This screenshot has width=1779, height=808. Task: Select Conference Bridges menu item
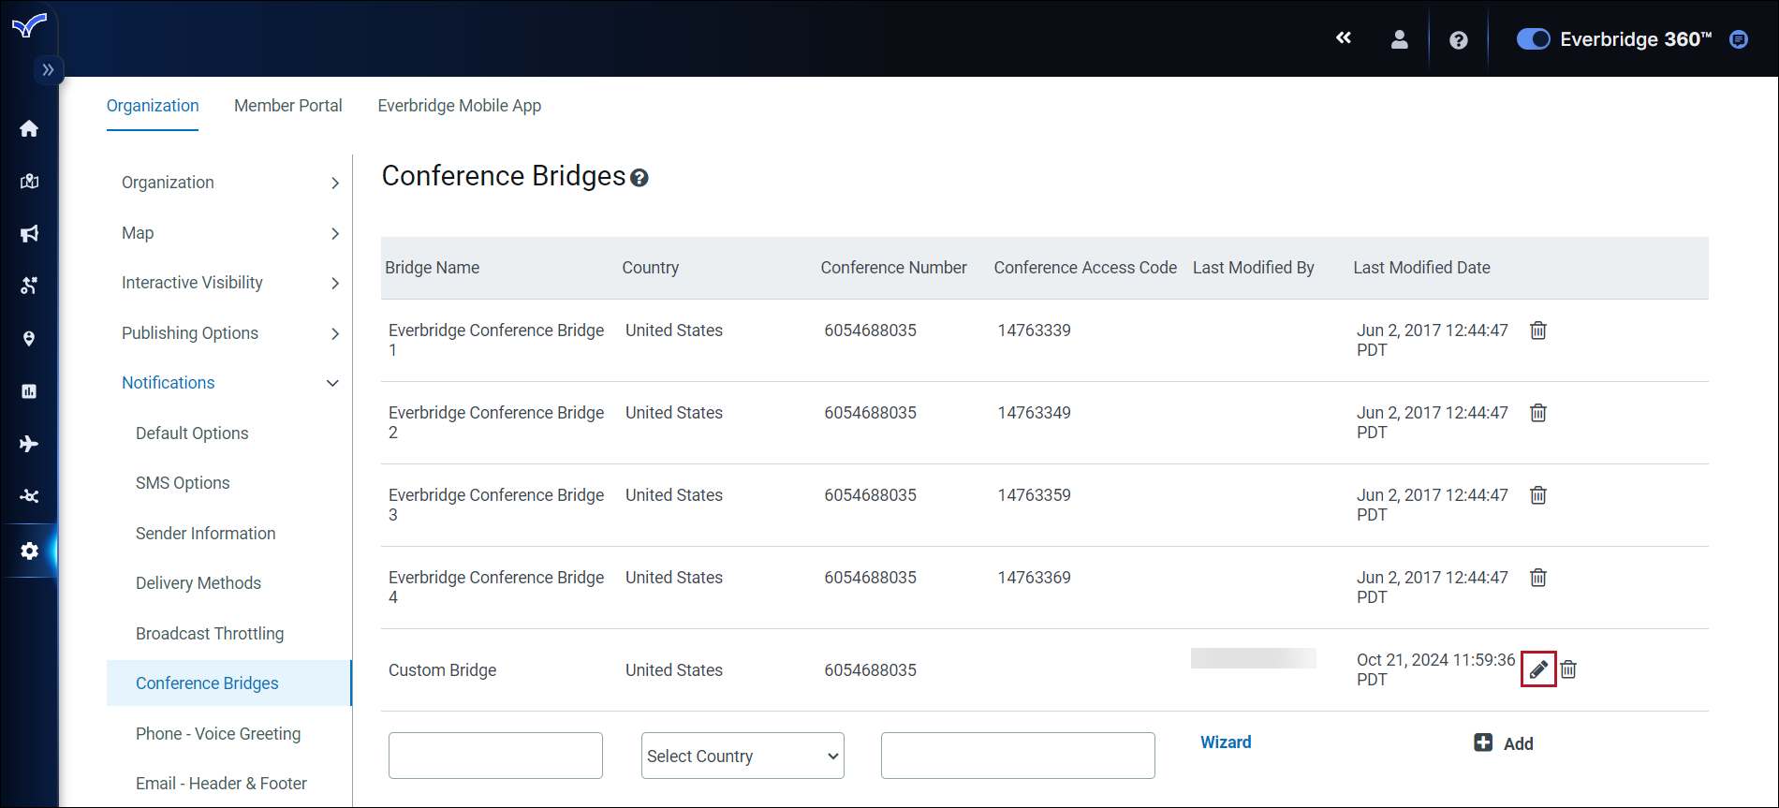point(228,683)
